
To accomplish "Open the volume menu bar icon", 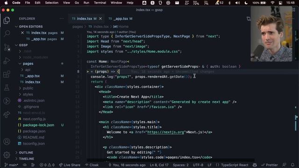I will (237, 3).
